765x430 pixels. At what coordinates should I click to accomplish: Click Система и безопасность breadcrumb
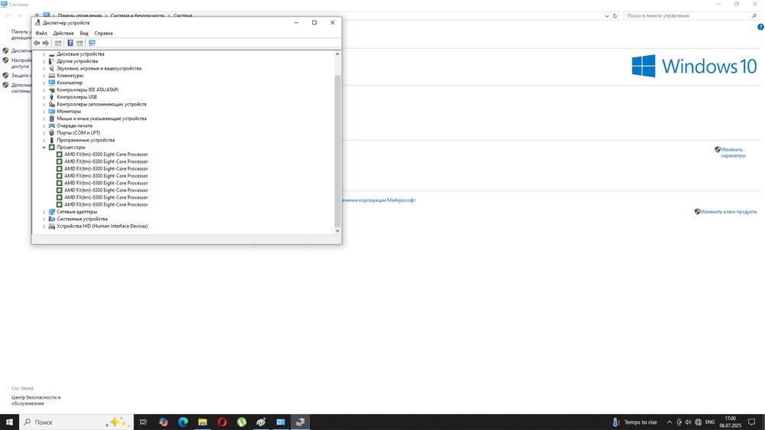[x=138, y=15]
